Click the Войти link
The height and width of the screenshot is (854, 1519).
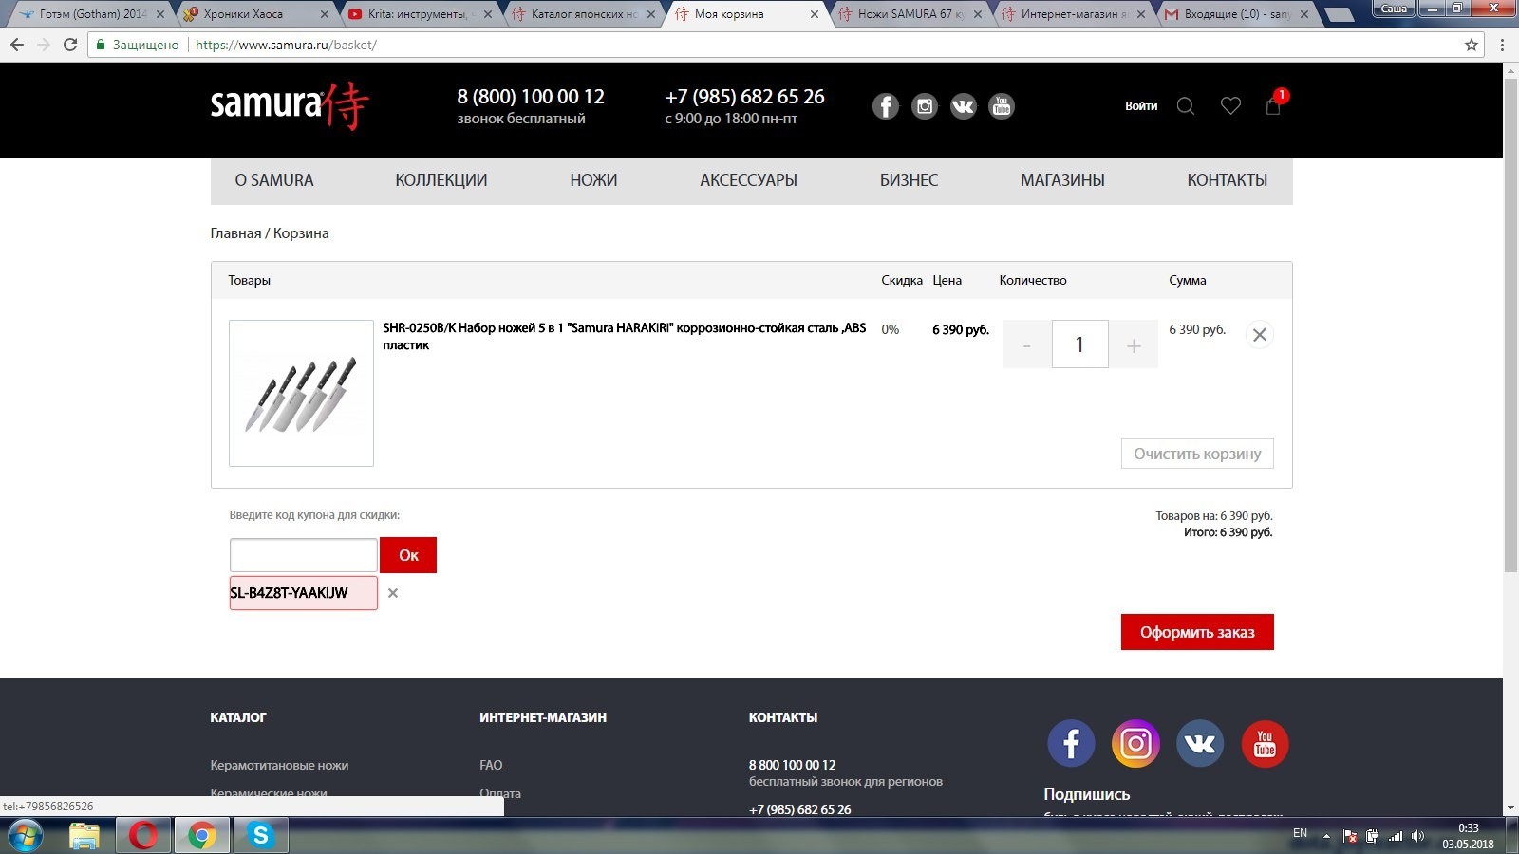1141,106
